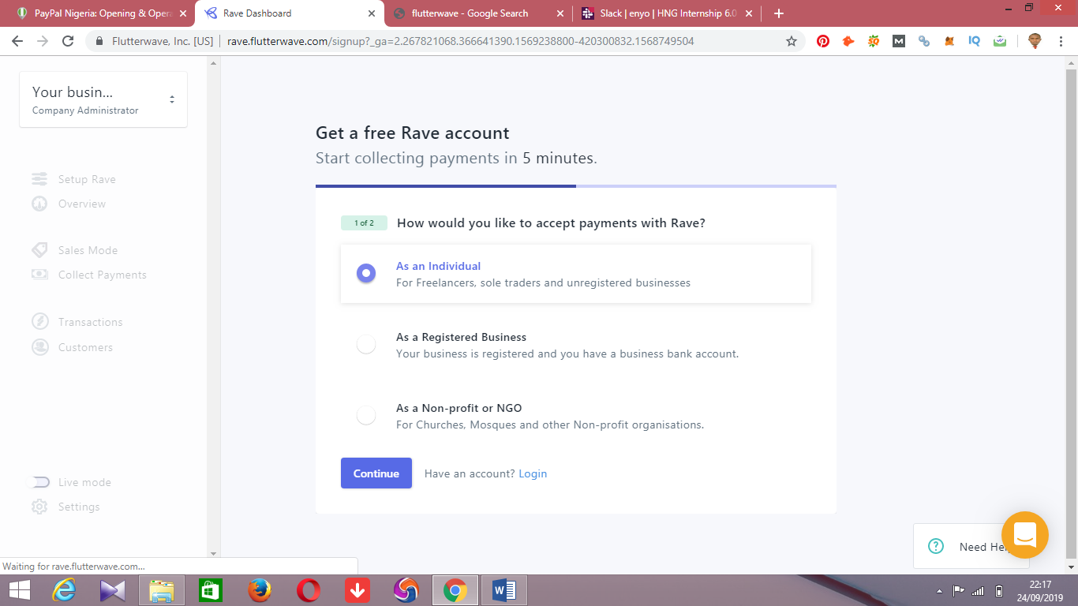Click the red download-arrow taskbar app
The width and height of the screenshot is (1078, 606).
pyautogui.click(x=357, y=590)
